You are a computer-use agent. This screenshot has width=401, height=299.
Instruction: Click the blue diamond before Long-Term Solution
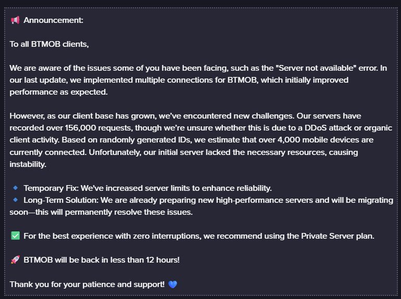(15, 200)
